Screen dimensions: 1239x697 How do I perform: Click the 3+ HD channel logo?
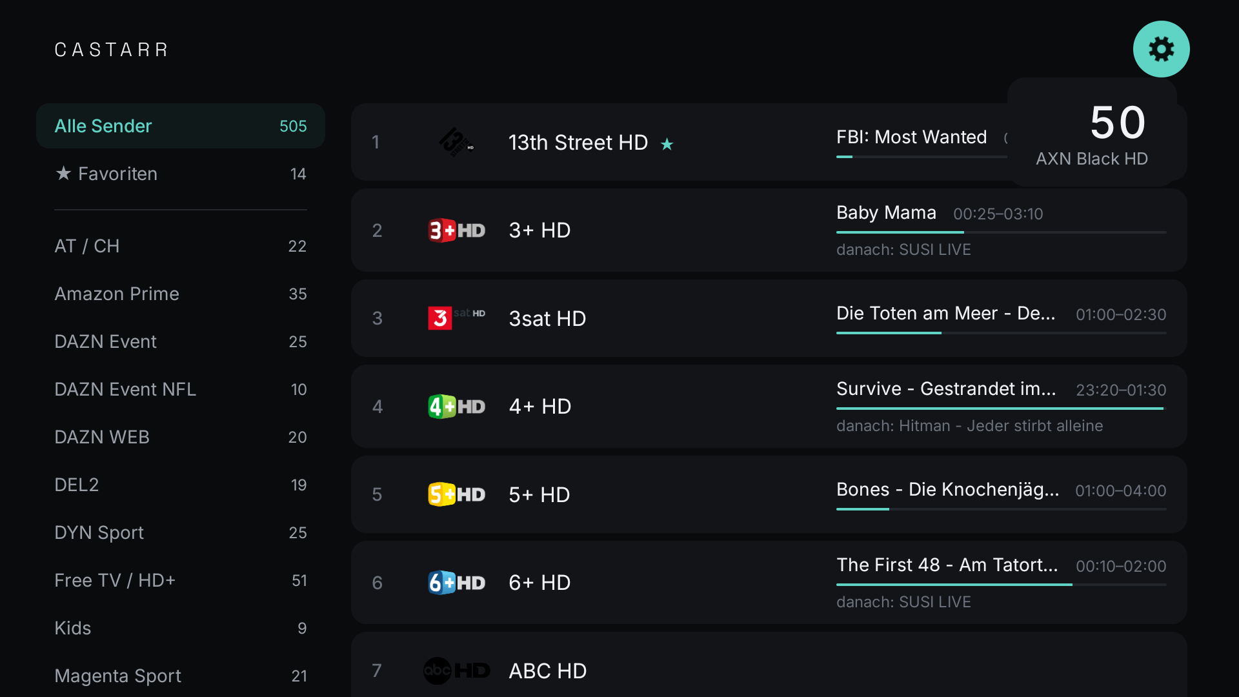[456, 230]
